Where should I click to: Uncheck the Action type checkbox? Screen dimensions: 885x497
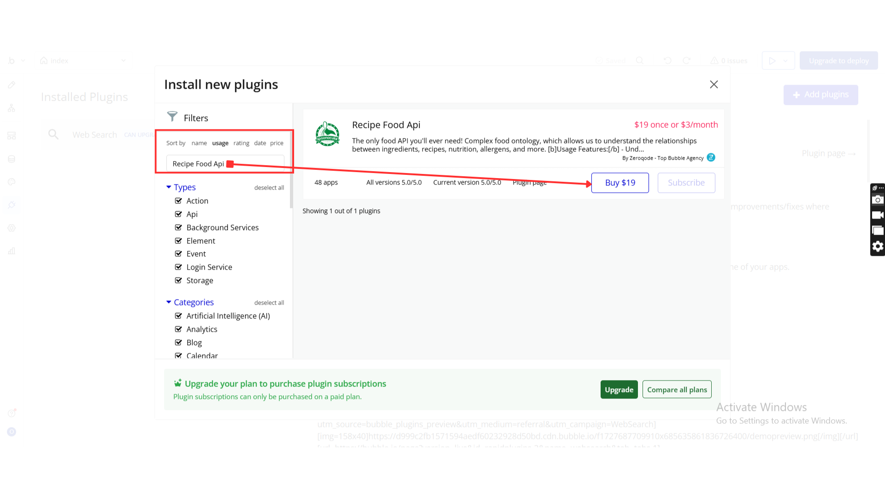[x=178, y=201]
